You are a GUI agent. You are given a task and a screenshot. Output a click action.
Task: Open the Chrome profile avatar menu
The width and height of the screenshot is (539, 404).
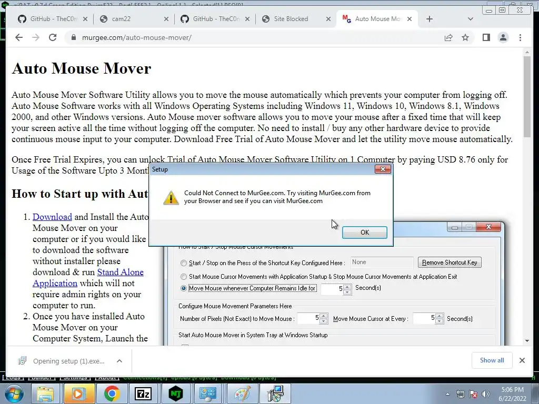(503, 37)
